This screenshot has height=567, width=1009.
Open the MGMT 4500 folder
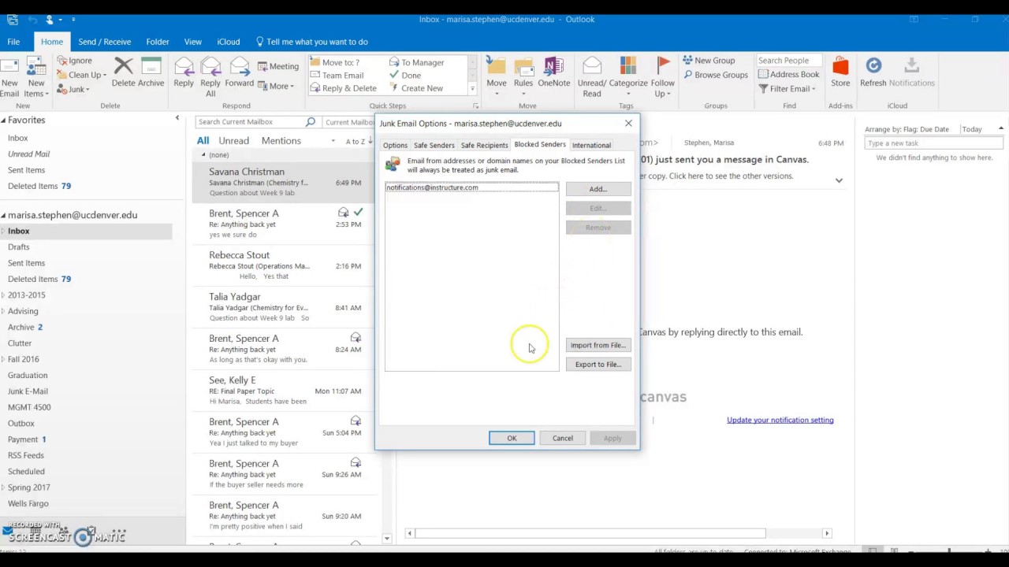coord(29,407)
